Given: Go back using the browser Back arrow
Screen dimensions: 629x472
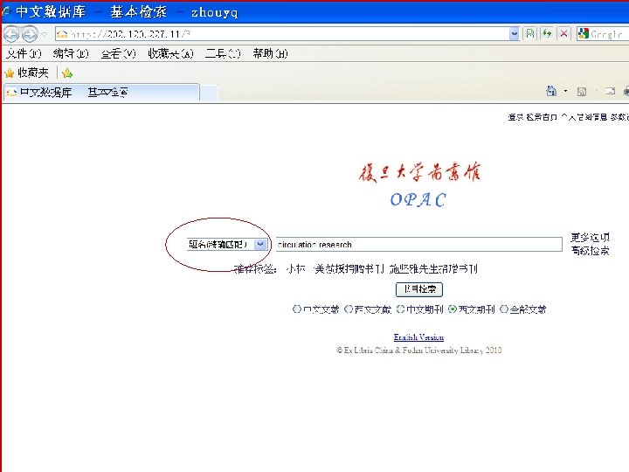Looking at the screenshot, I should point(11,34).
